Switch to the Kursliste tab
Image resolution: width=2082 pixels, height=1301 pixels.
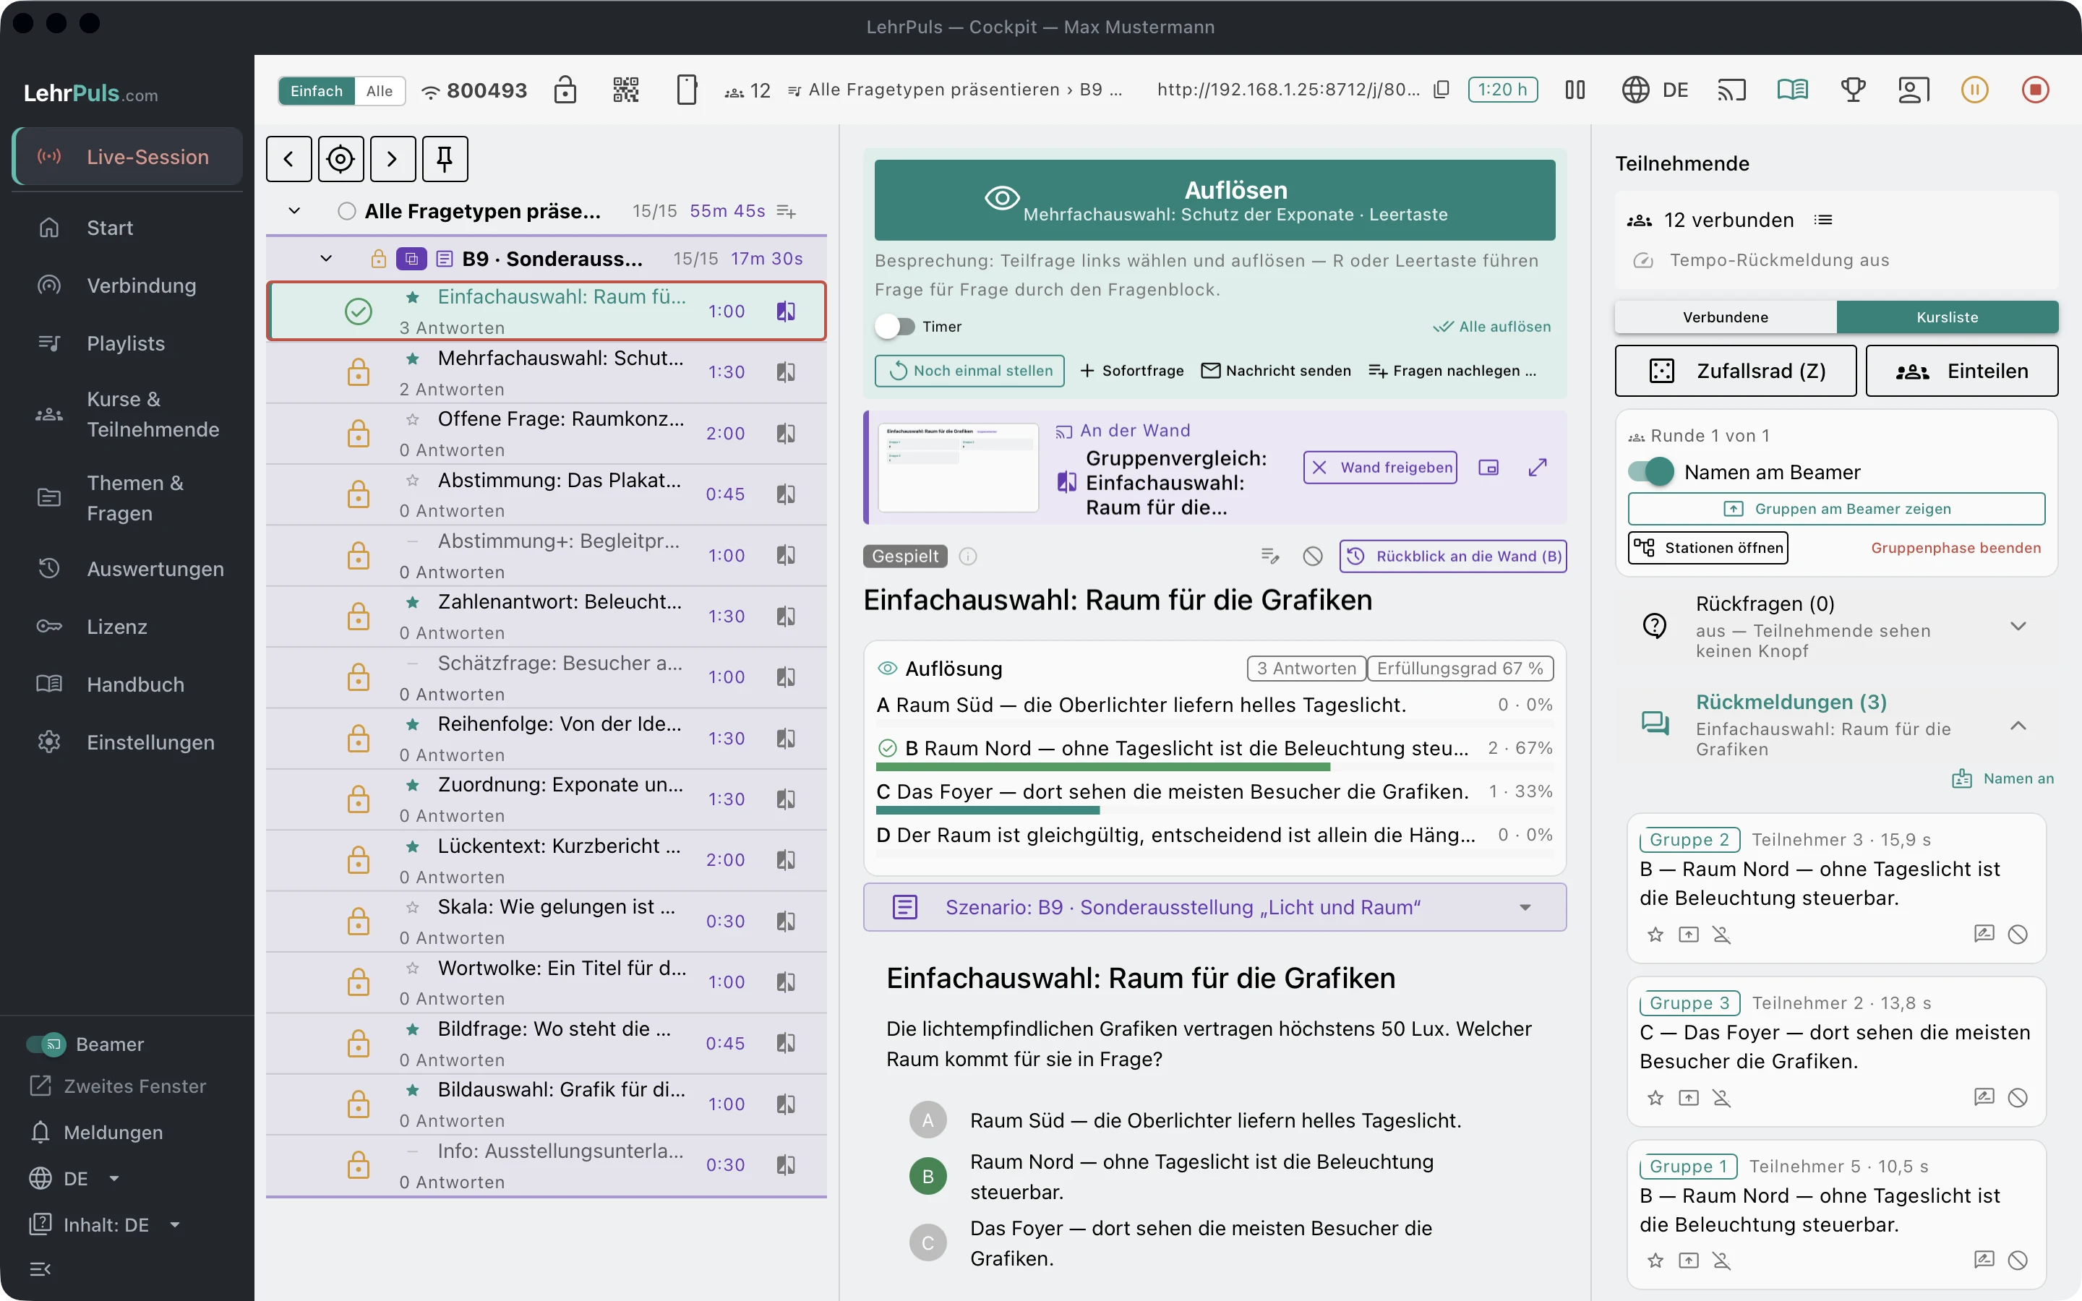[1947, 317]
